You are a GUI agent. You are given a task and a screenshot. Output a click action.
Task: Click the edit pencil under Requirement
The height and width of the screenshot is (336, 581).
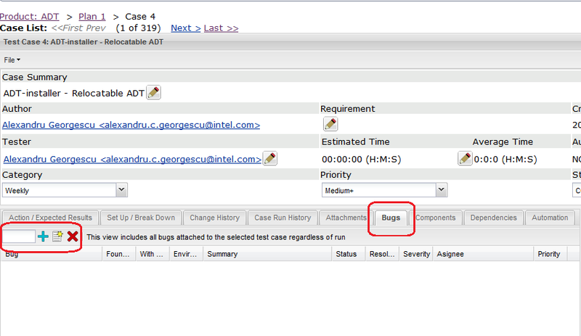[330, 124]
